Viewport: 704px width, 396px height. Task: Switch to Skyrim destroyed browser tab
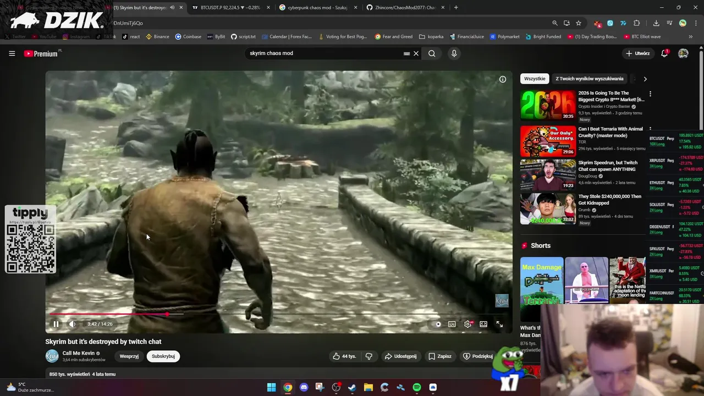click(144, 8)
